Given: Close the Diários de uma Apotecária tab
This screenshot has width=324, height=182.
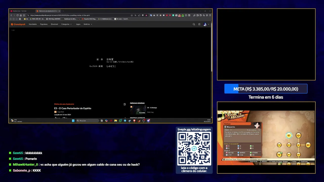Looking at the screenshot, I should click(x=59, y=11).
